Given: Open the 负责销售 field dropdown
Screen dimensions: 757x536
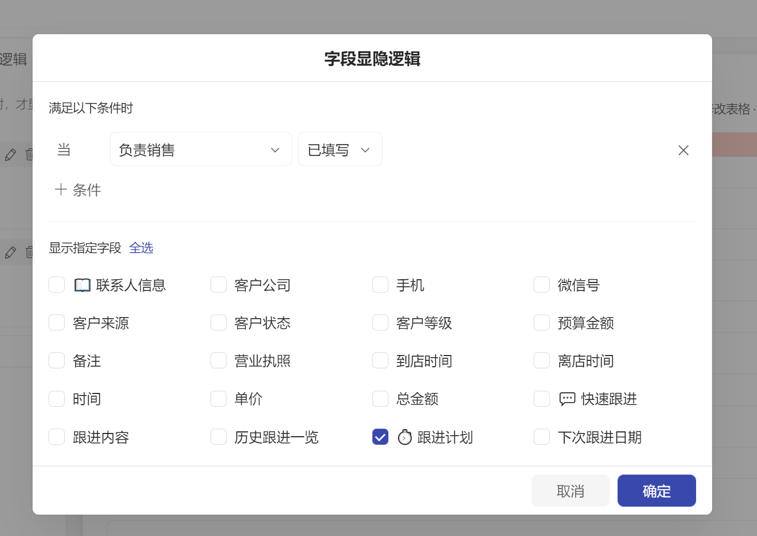Looking at the screenshot, I should 201,149.
